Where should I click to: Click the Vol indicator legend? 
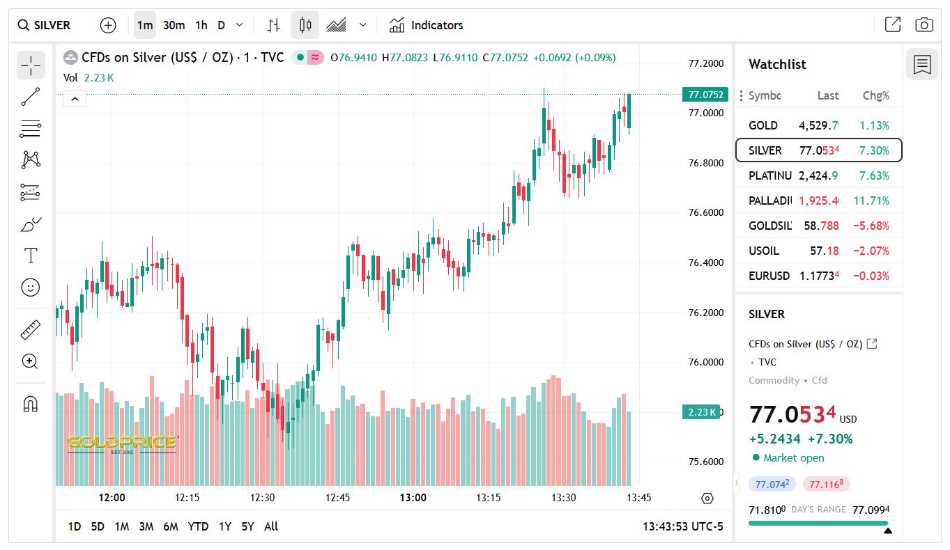(x=89, y=78)
